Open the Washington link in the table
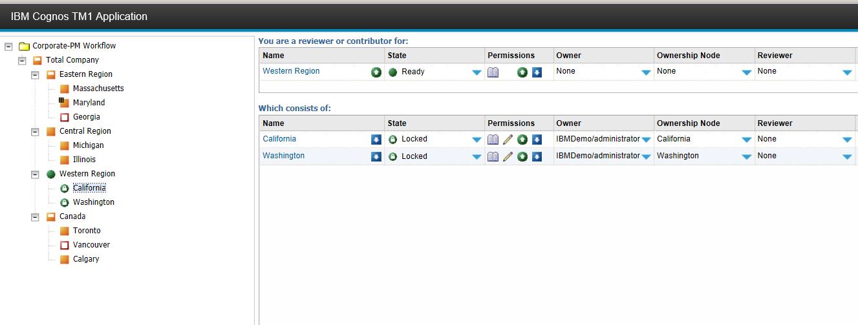Image resolution: width=858 pixels, height=325 pixels. pyautogui.click(x=283, y=156)
